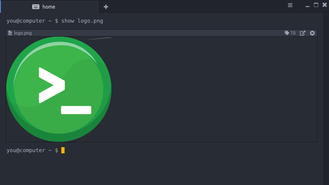Open the hamburger menu
The image size is (329, 185).
(290, 5)
